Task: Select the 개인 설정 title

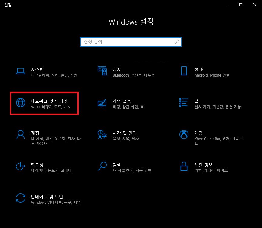Action: 122,101
